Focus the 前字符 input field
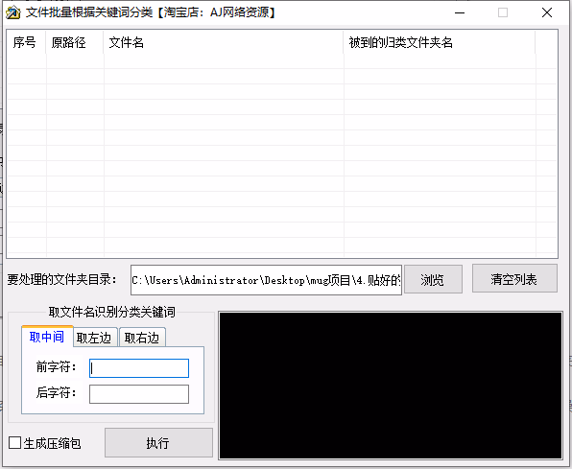Viewport: 572px width, 469px height. (x=139, y=368)
